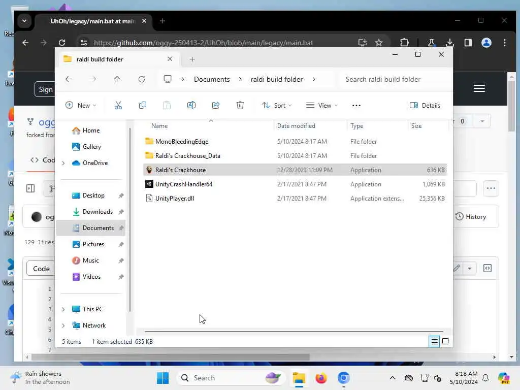Screen dimensions: 520x390
Task: Select the MonoBleedingEdge folder
Action: point(295,142)
